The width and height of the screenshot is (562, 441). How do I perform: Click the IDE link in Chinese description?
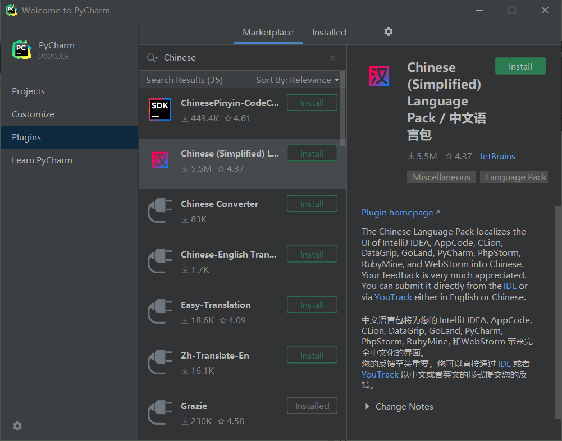504,364
